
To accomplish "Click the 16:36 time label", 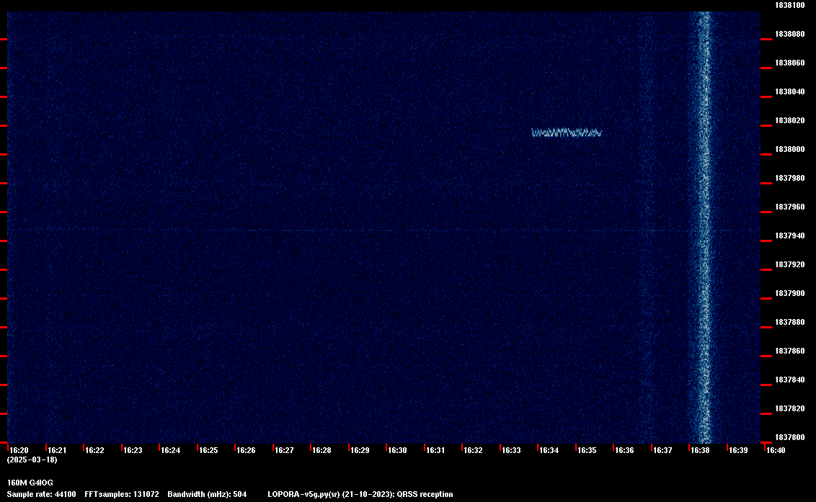I will coord(624,450).
